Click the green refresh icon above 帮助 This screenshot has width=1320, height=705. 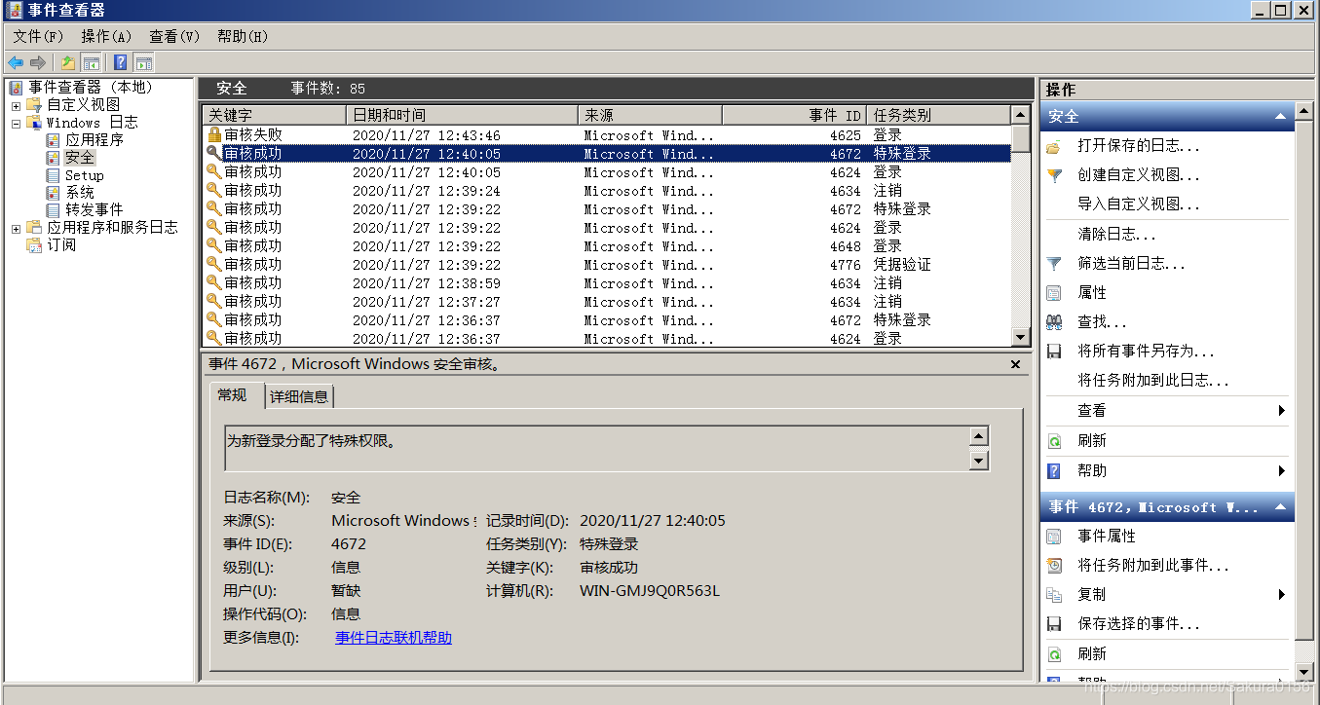[x=1054, y=440]
